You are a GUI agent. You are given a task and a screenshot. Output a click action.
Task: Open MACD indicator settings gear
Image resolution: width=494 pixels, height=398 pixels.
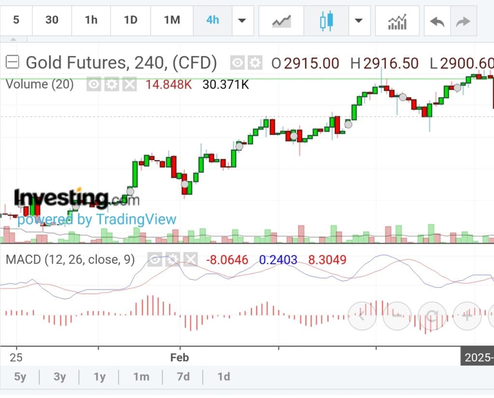pos(173,260)
